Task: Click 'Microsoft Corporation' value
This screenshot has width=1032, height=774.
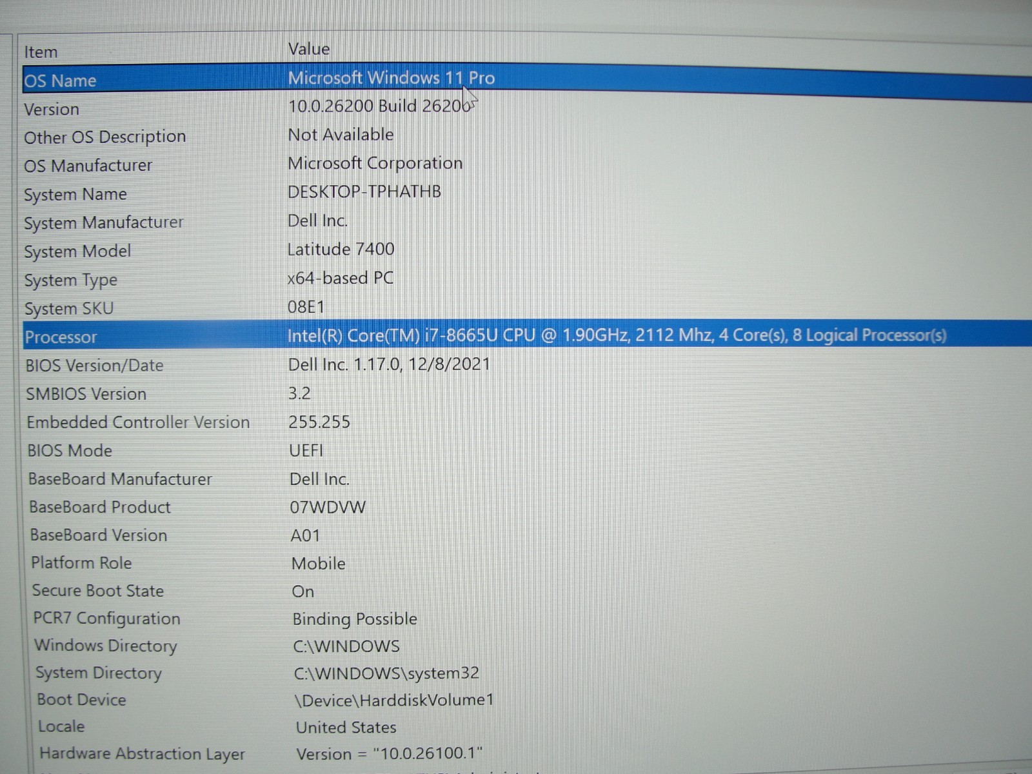Action: coord(375,163)
